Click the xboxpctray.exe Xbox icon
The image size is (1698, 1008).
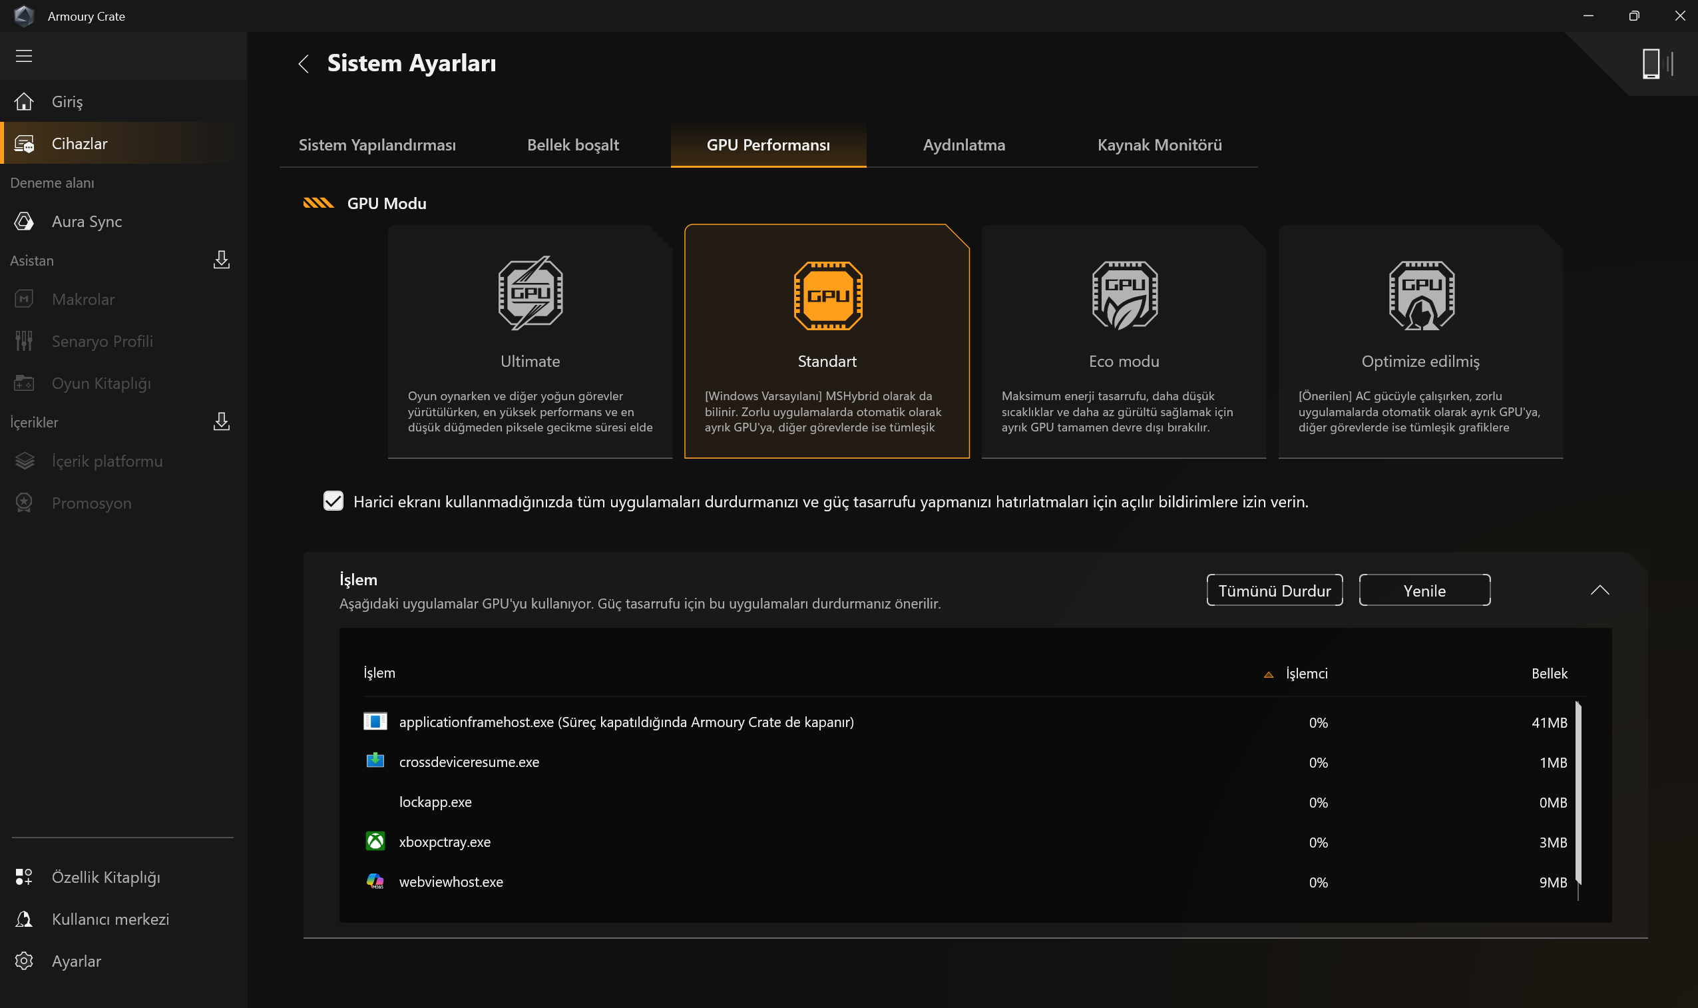click(x=375, y=842)
